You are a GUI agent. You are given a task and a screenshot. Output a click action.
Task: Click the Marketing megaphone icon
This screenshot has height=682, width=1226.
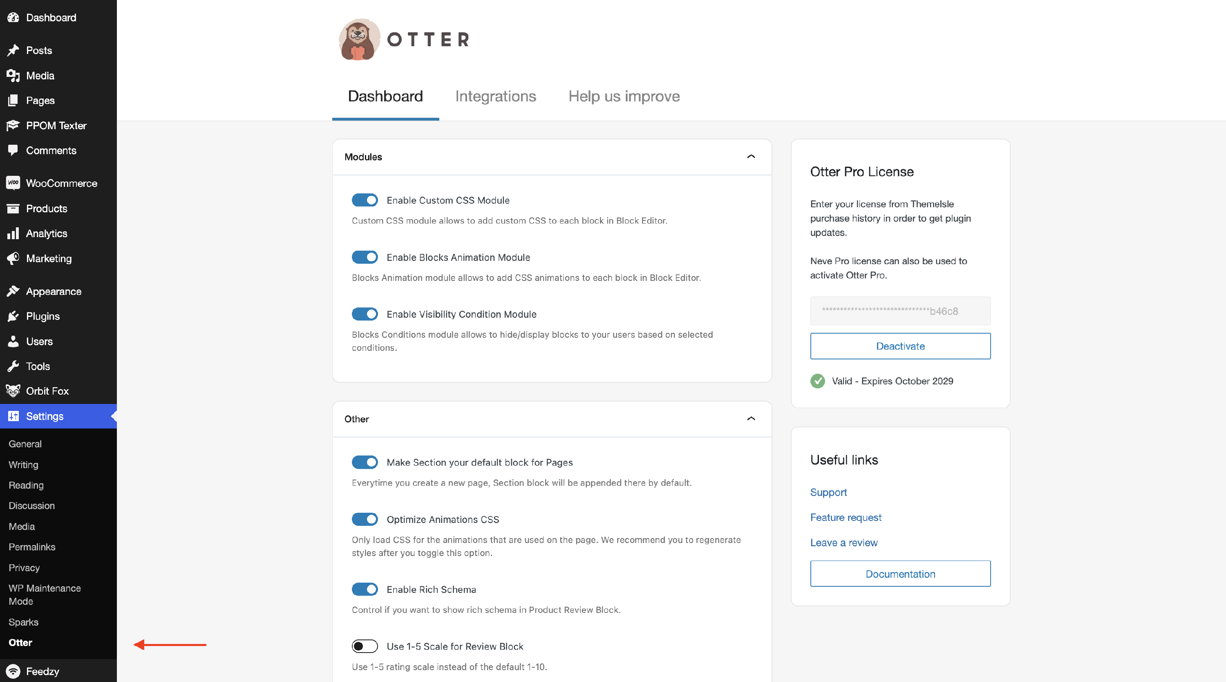[x=13, y=258]
